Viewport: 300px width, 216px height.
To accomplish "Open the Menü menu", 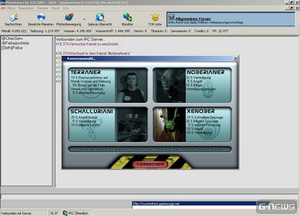I will coord(11,8).
